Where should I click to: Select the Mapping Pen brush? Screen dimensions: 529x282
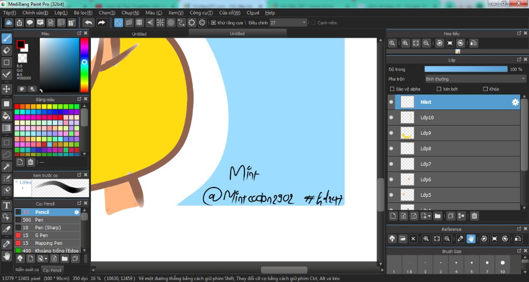[x=47, y=243]
